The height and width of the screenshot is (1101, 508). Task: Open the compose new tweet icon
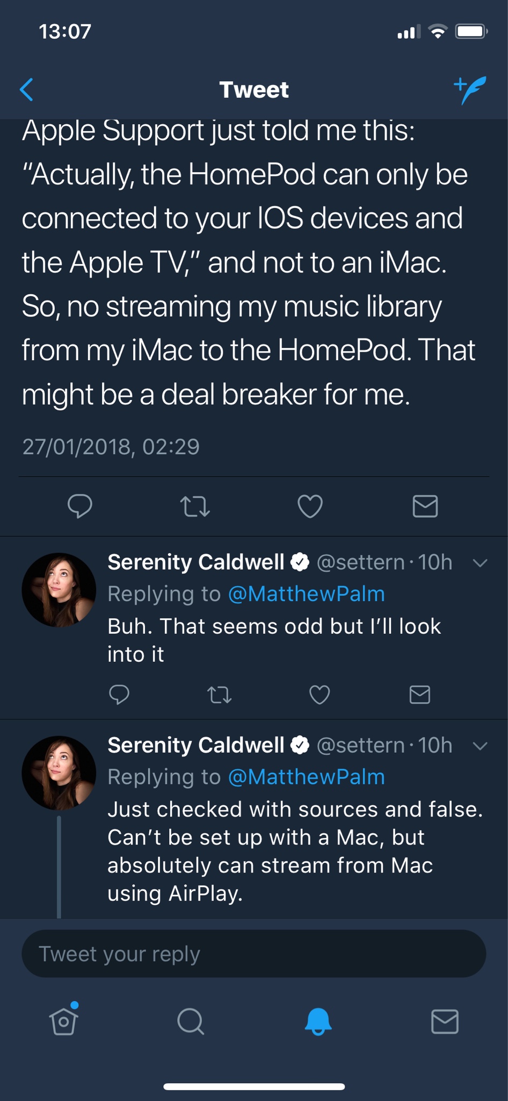tap(470, 89)
